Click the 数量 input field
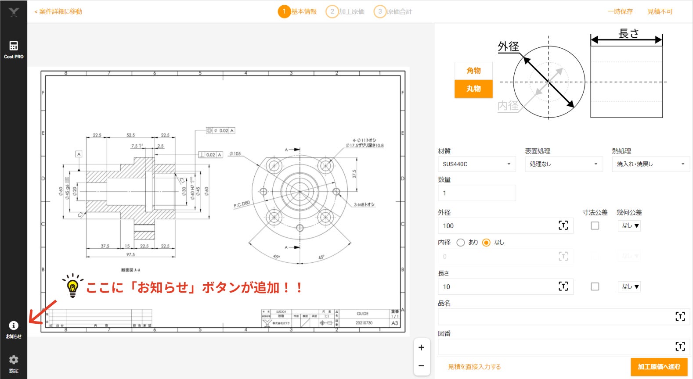The width and height of the screenshot is (693, 379). (477, 193)
